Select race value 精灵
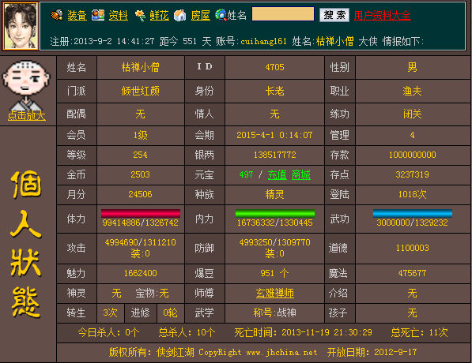 275,194
